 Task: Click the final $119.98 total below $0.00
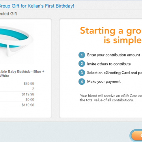pos(28,105)
